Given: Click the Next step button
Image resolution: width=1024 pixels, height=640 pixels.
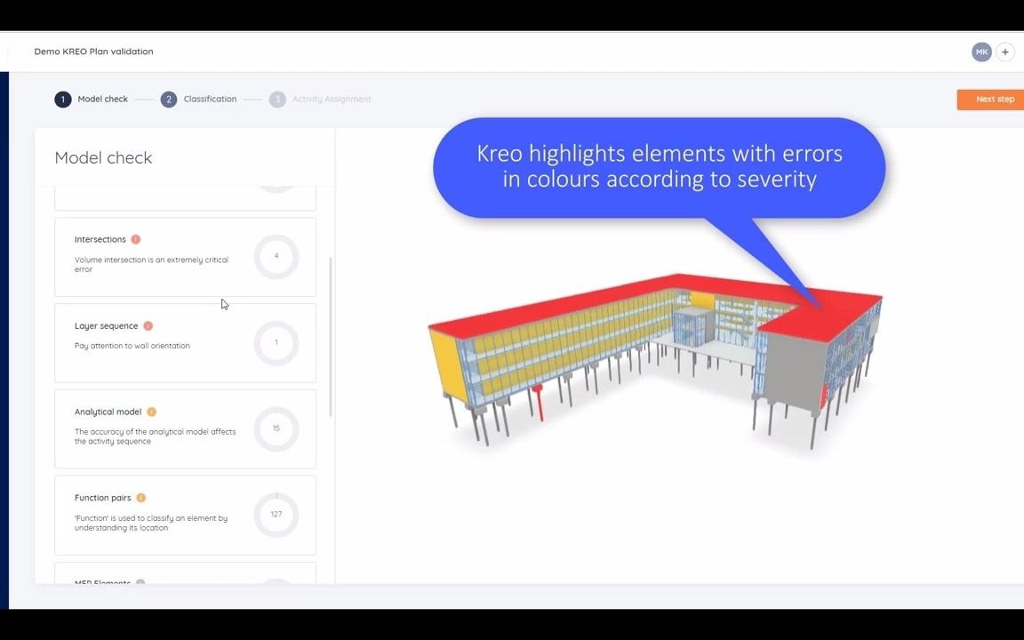Looking at the screenshot, I should coord(991,100).
